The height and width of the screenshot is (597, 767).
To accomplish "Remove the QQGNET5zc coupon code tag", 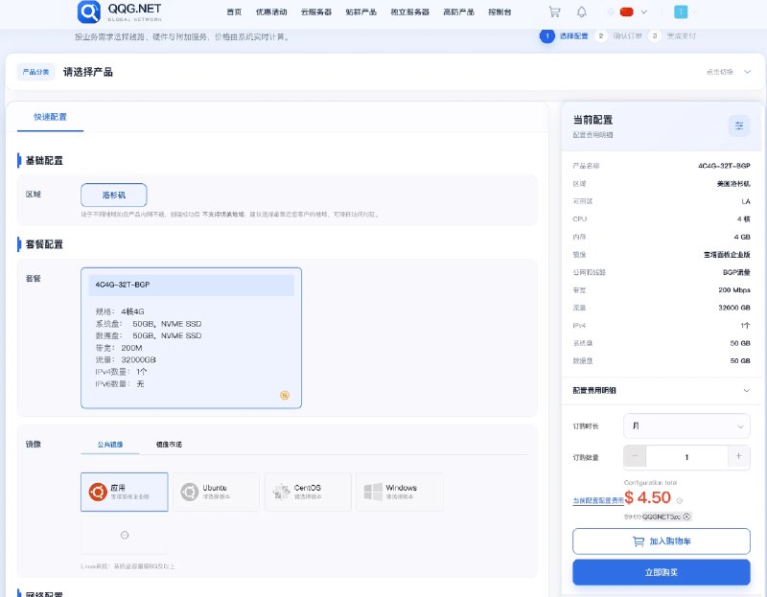I will pos(686,517).
